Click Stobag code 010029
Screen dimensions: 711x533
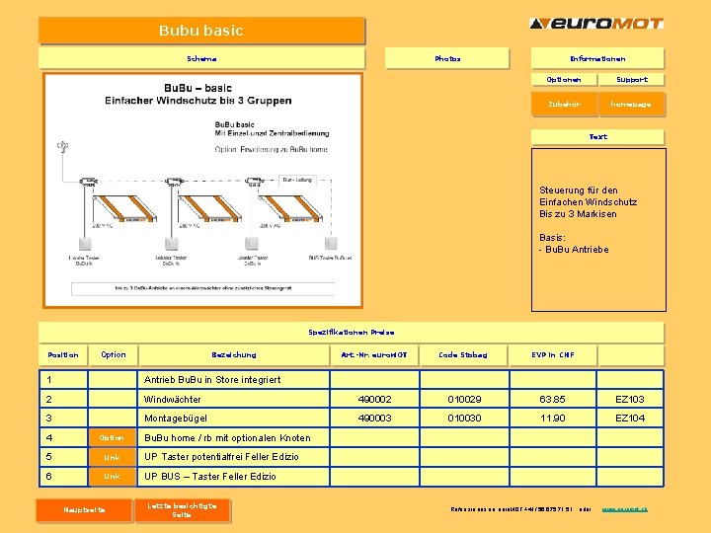click(x=464, y=400)
